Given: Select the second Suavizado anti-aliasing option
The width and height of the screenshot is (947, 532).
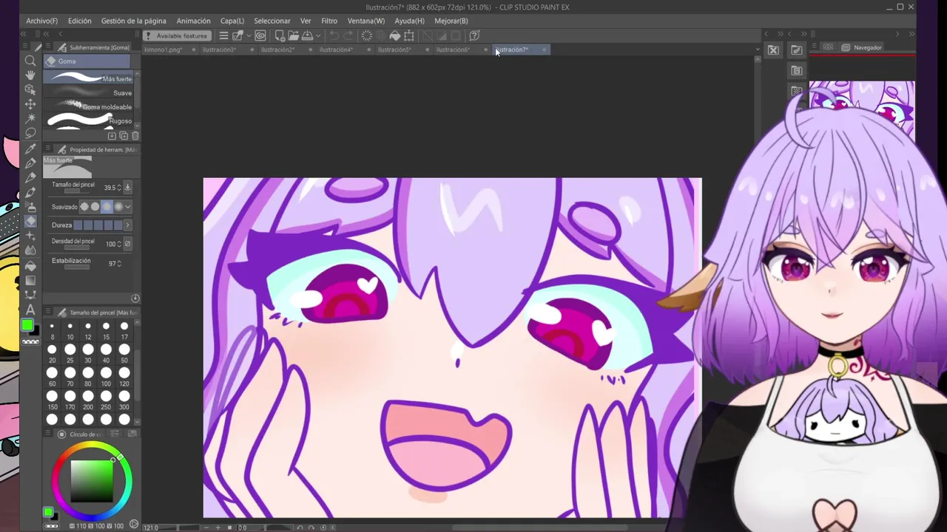Looking at the screenshot, I should click(x=95, y=207).
